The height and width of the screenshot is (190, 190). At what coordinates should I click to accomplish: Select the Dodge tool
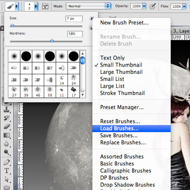click(x=6, y=152)
